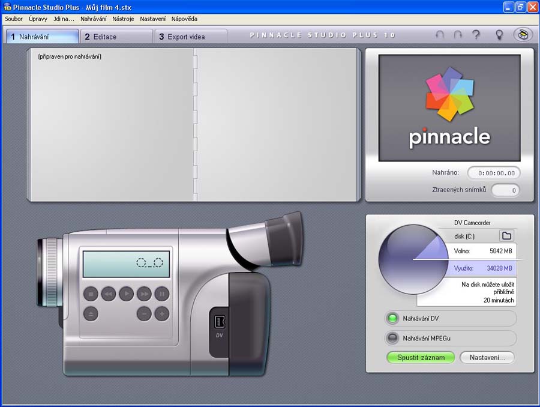540x407 pixels.
Task: Select the Nahrávání DV option
Action: point(392,318)
